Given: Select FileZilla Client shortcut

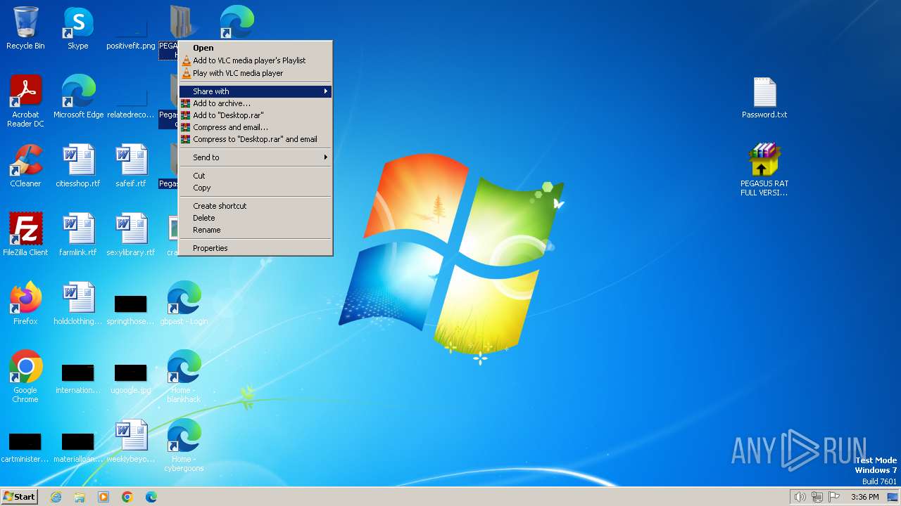Looking at the screenshot, I should coord(25,235).
